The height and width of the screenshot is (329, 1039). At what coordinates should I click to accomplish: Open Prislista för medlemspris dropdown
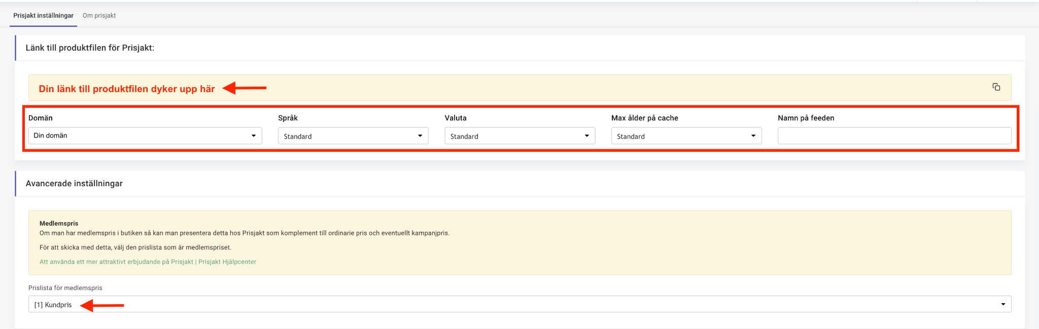pos(519,304)
